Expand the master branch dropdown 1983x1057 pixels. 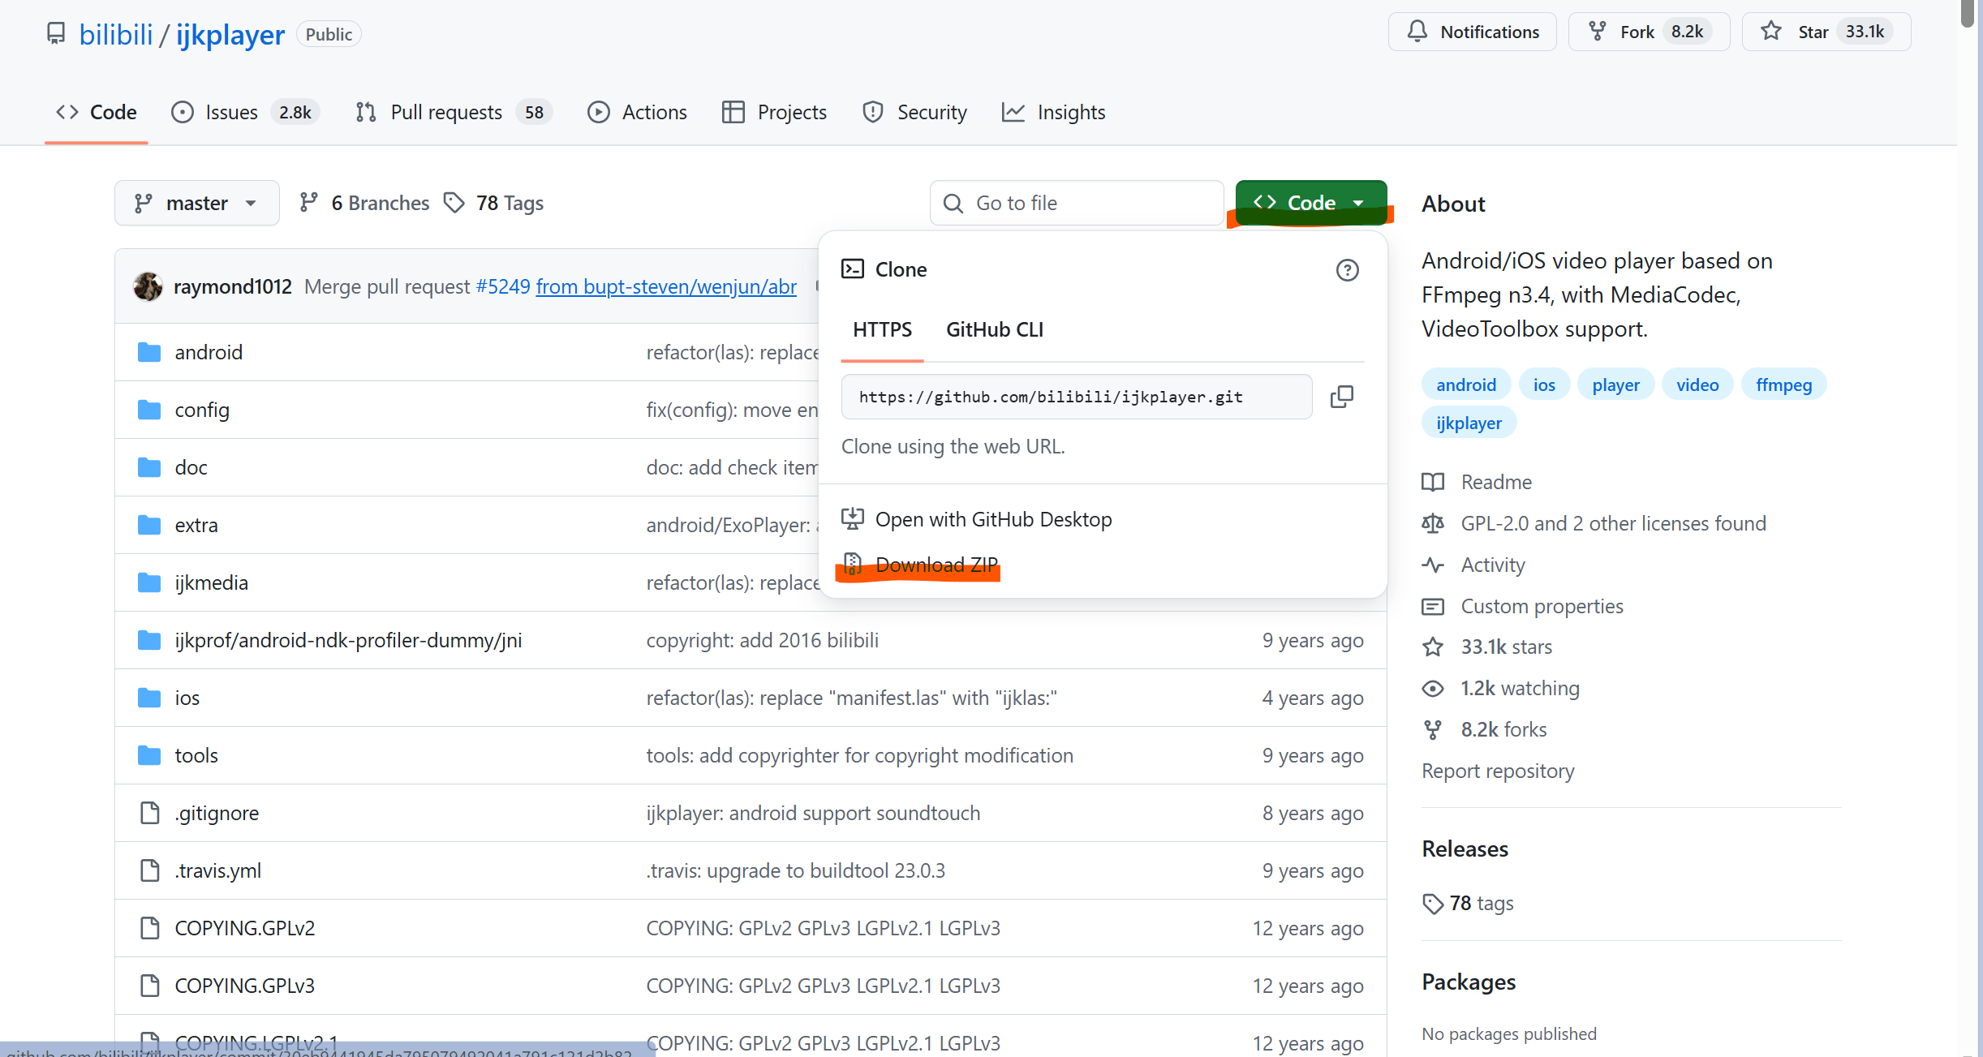tap(196, 203)
